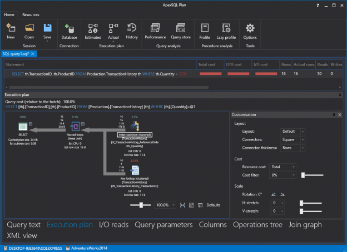Switch to the Home ribbon tab
Viewport: 347px width, 252px height.
pyautogui.click(x=9, y=15)
